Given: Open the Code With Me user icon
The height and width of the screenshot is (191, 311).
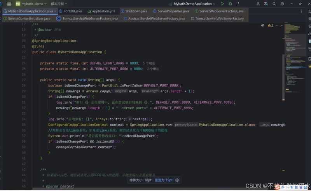Looking at the screenshot, I should pyautogui.click(x=258, y=3).
